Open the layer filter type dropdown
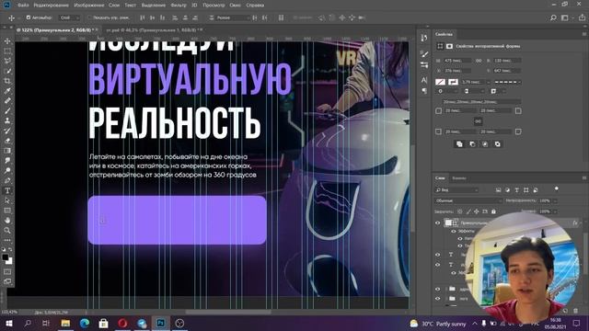The width and height of the screenshot is (589, 331). (456, 190)
